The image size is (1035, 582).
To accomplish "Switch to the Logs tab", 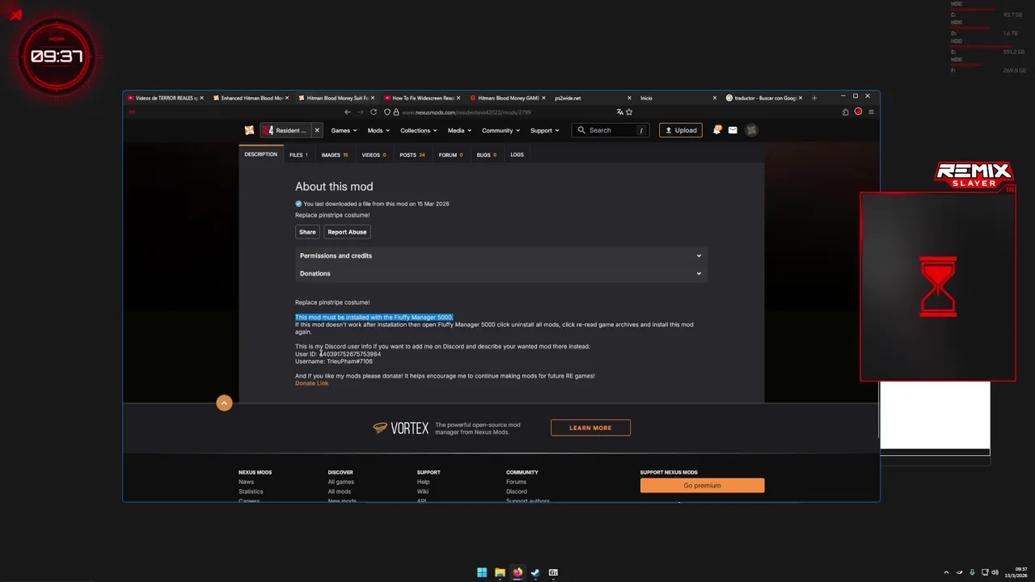I will tap(517, 154).
